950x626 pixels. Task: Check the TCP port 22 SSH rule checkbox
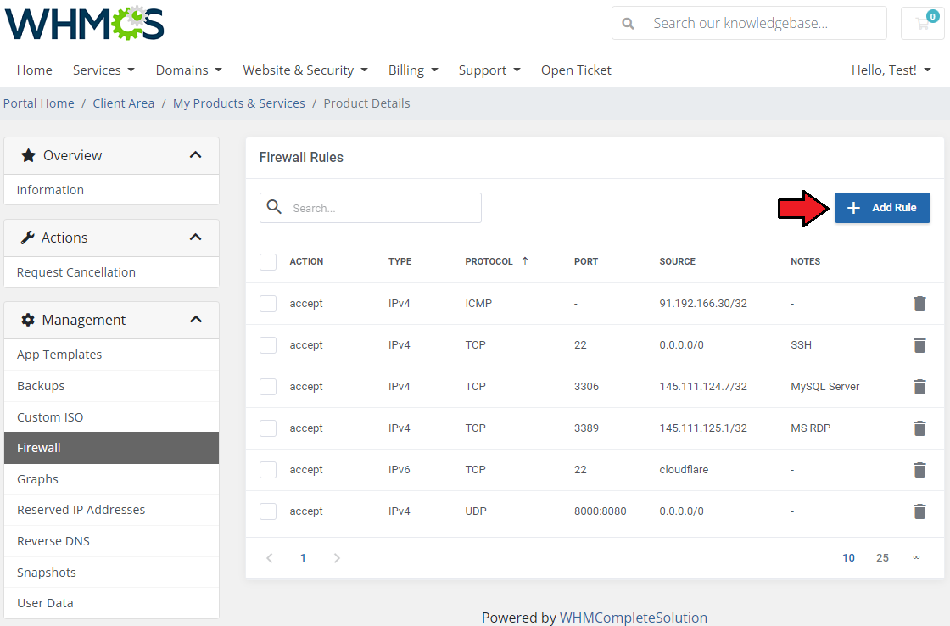click(x=268, y=345)
